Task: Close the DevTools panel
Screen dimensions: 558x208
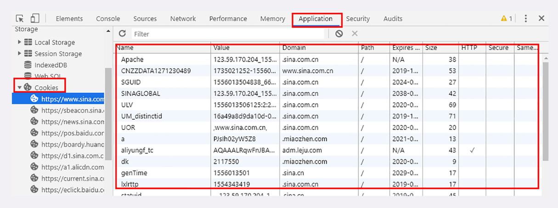Action: point(541,18)
